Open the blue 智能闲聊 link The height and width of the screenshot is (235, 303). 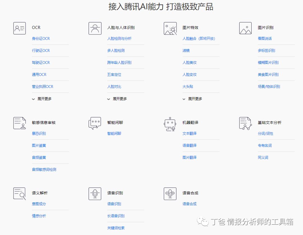click(x=114, y=134)
